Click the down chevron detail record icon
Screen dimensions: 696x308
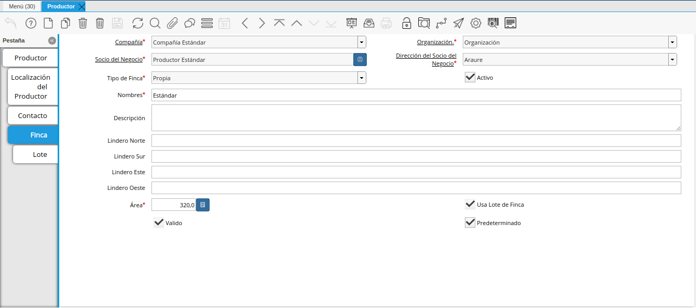[314, 23]
